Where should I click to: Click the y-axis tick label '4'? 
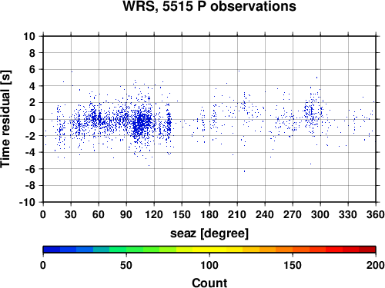point(32,86)
